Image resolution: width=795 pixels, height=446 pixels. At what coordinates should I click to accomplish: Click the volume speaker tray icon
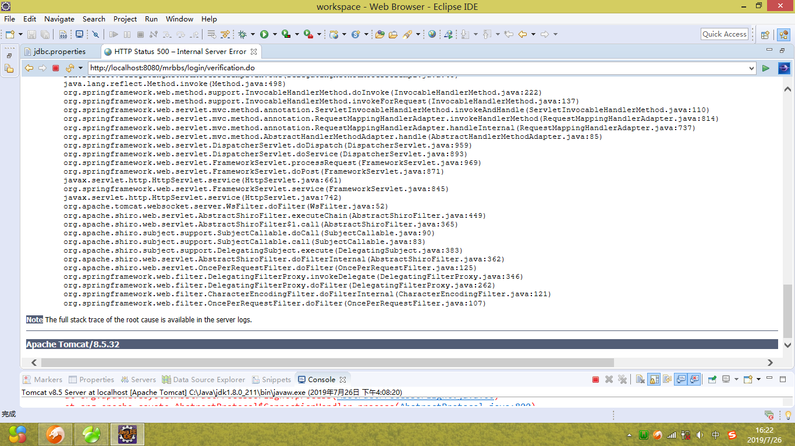(x=700, y=434)
